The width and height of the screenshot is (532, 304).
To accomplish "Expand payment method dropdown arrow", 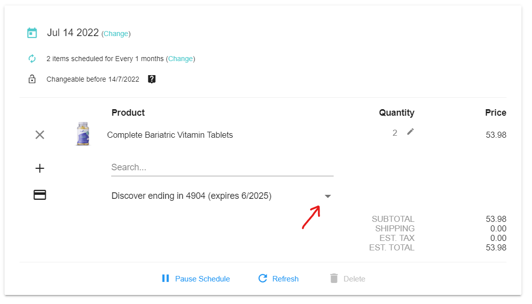I will click(x=328, y=196).
